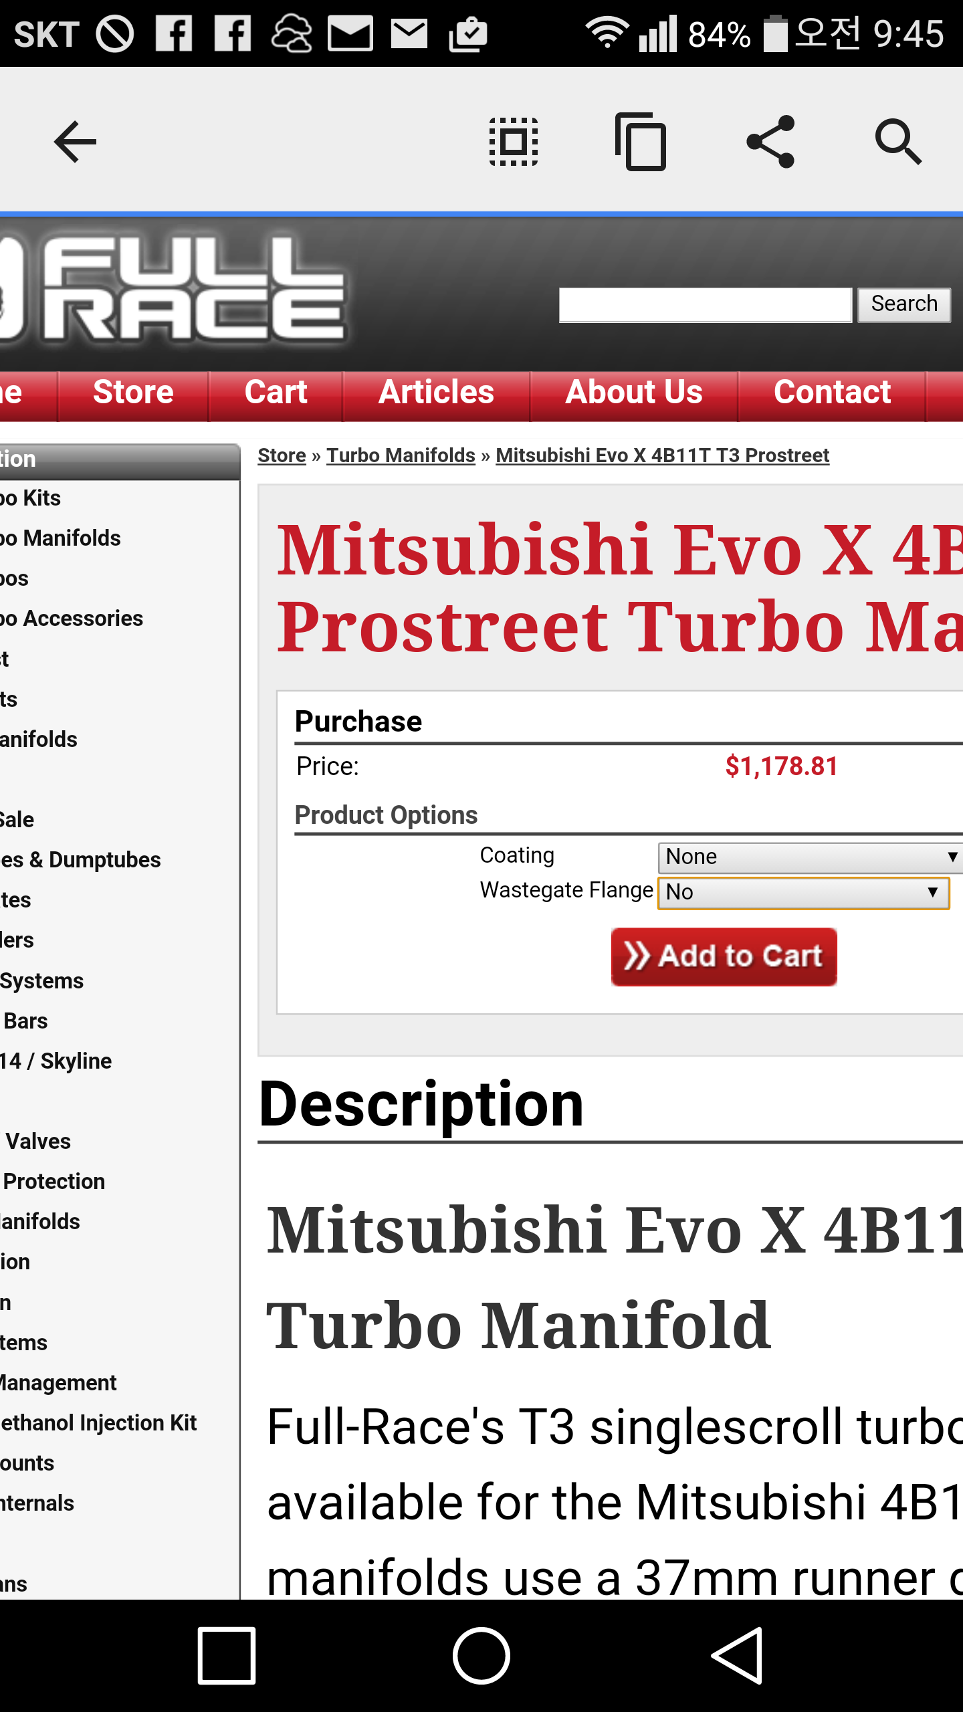Click the Add to Cart button
963x1712 pixels.
pyautogui.click(x=724, y=956)
